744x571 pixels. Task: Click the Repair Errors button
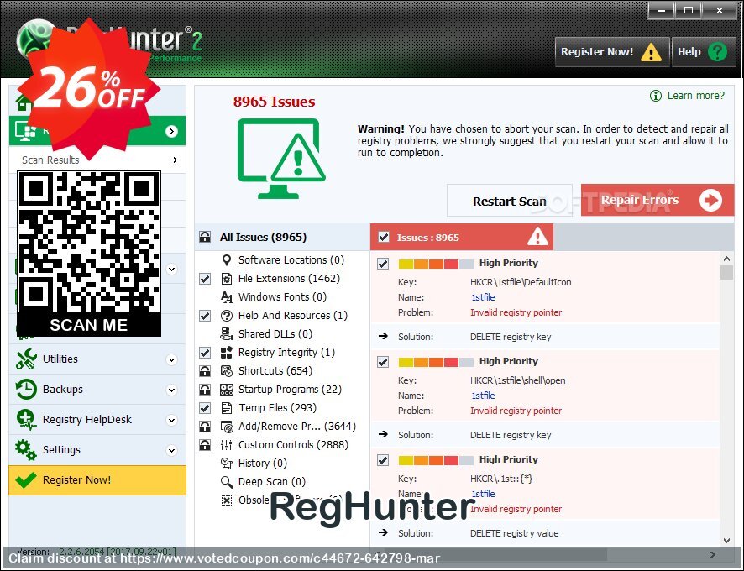[658, 201]
